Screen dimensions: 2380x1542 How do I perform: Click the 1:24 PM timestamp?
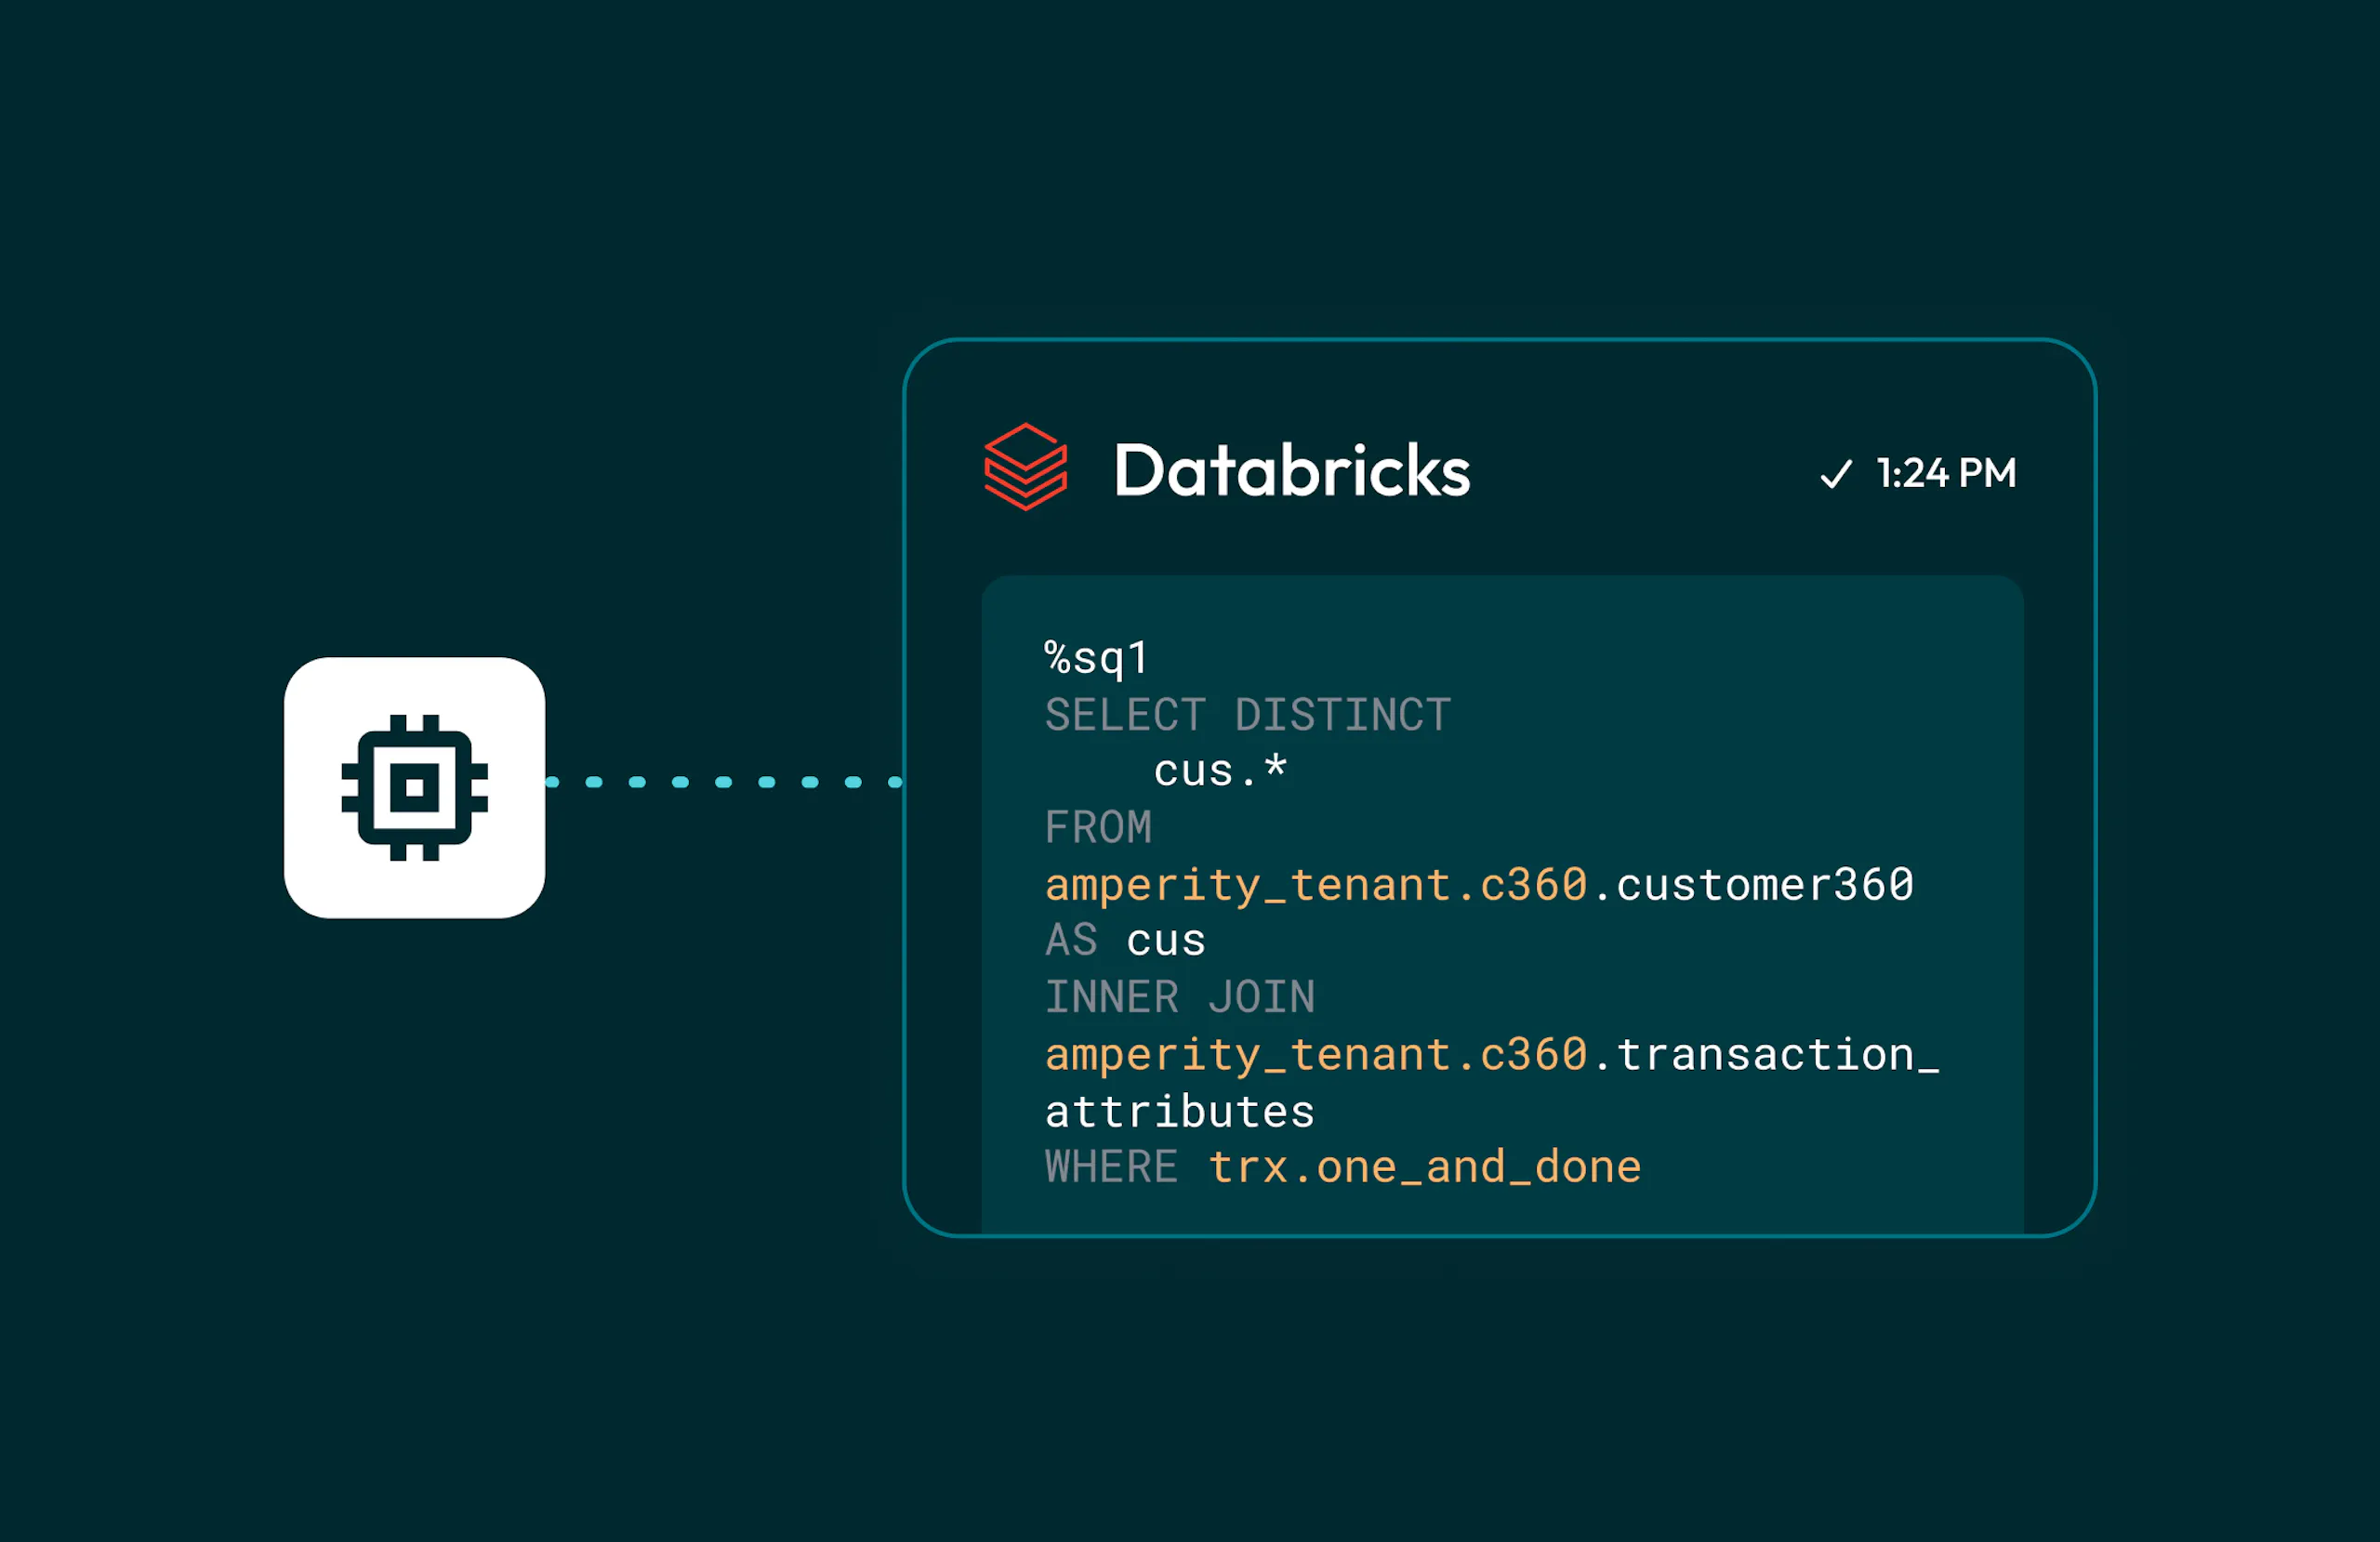(1946, 473)
